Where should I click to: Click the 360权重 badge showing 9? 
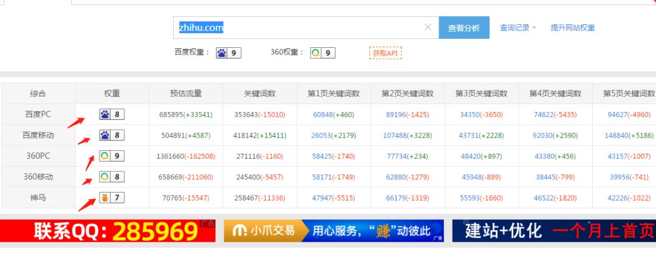[x=323, y=53]
